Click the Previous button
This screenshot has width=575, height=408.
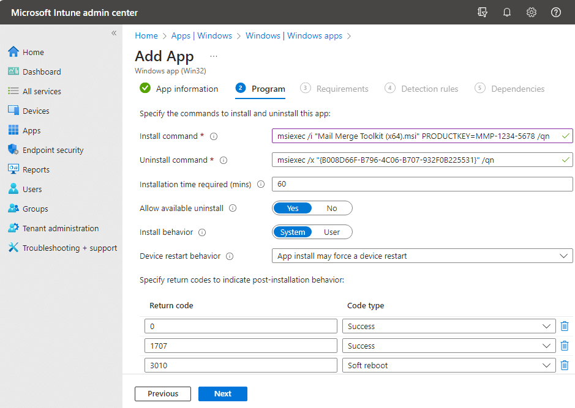(x=163, y=394)
